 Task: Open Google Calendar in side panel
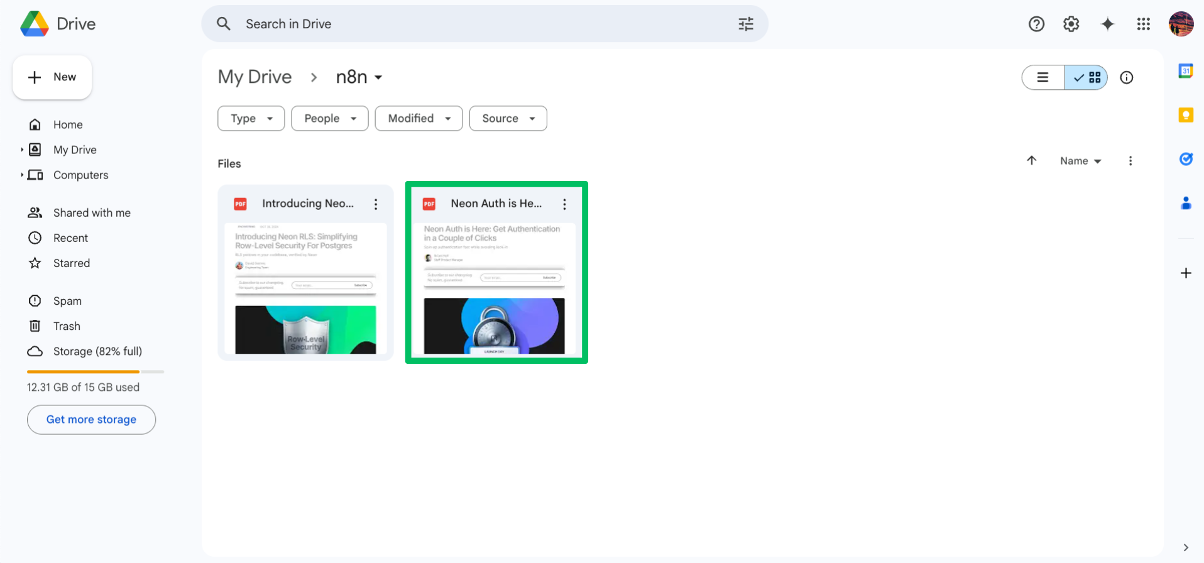[x=1185, y=71]
